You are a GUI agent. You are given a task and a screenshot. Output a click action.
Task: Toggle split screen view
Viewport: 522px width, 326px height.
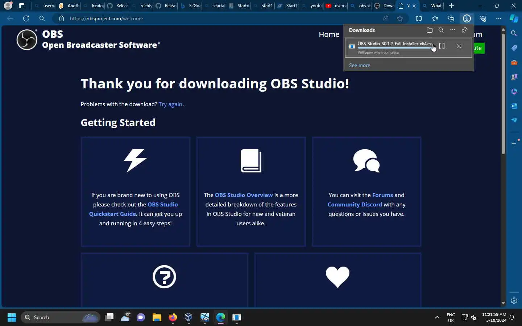tap(419, 18)
